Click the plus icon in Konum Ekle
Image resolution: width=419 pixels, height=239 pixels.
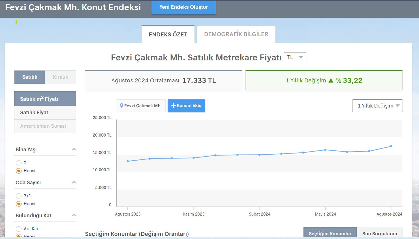(x=174, y=106)
